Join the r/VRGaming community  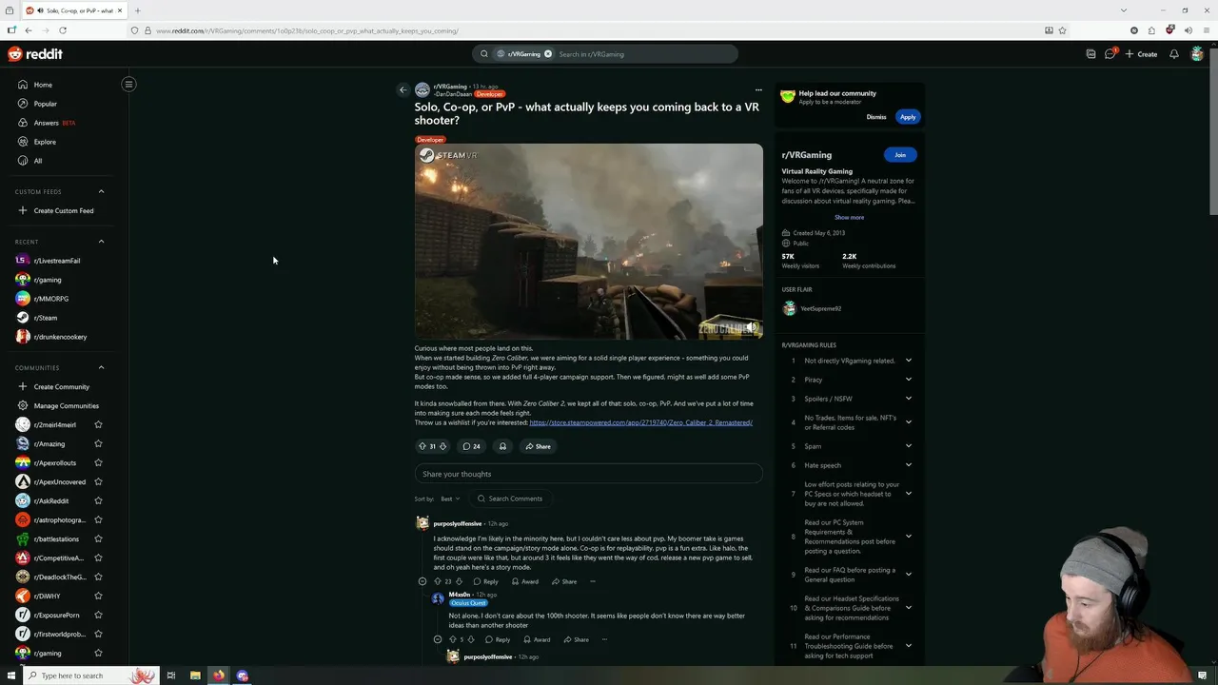coord(900,155)
